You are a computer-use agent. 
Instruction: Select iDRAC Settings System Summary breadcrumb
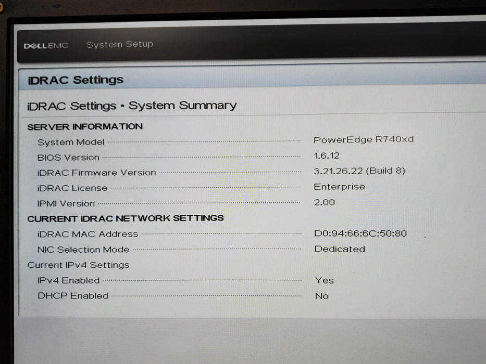pyautogui.click(x=132, y=106)
